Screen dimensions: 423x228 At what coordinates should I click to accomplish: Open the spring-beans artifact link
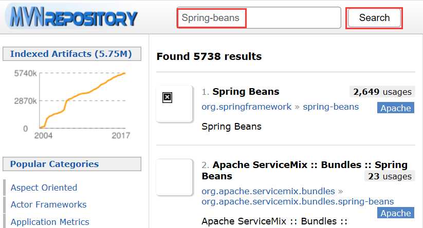point(330,107)
